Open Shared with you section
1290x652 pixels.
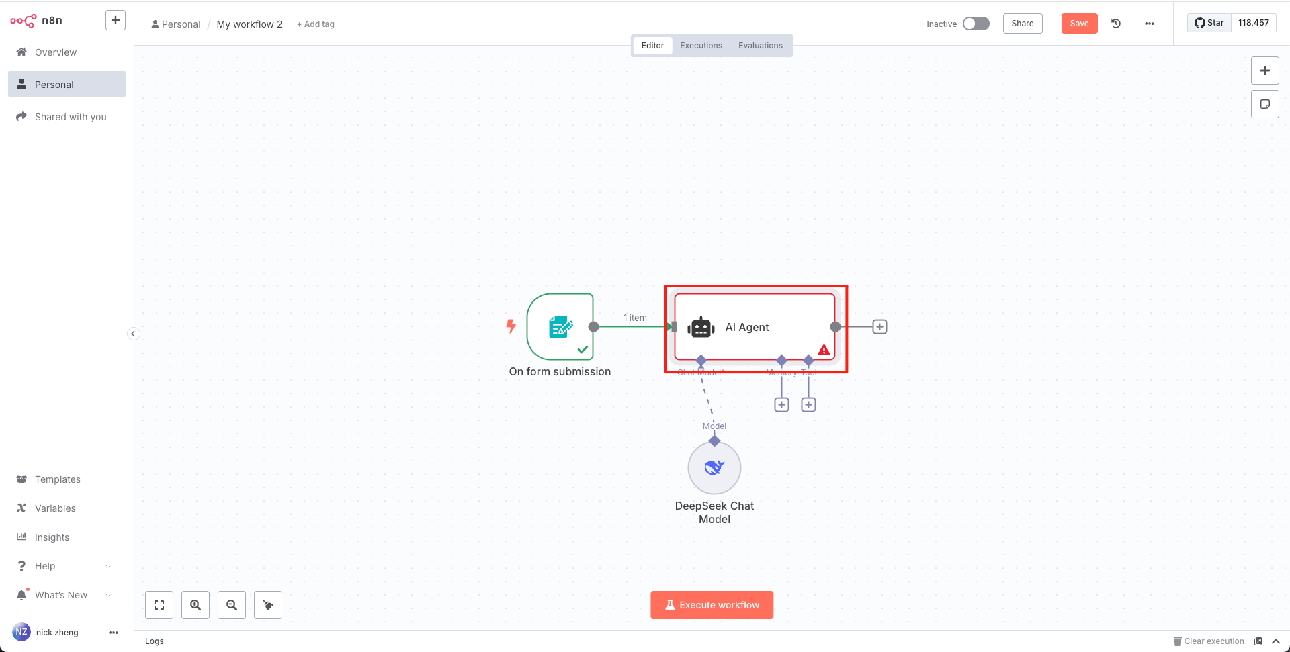(67, 117)
